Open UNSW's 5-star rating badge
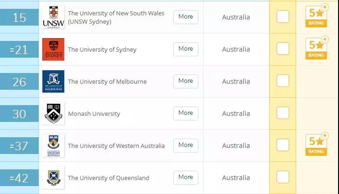339x194 pixels. (316, 16)
